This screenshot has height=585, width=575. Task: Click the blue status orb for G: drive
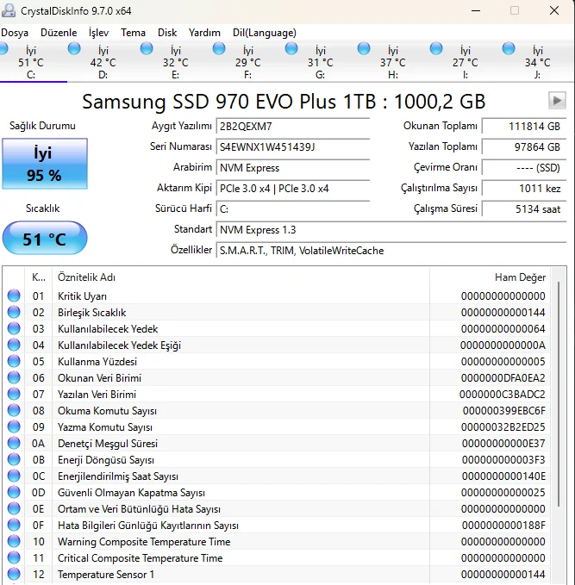(x=291, y=48)
